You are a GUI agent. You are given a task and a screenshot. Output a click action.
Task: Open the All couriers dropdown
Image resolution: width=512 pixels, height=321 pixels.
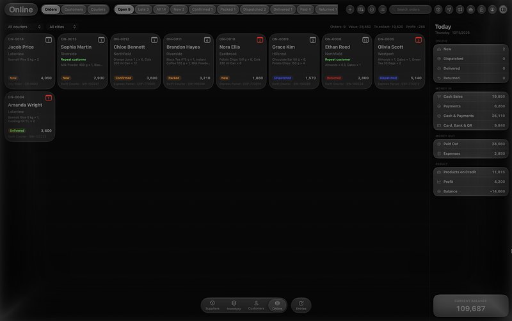tap(24, 27)
